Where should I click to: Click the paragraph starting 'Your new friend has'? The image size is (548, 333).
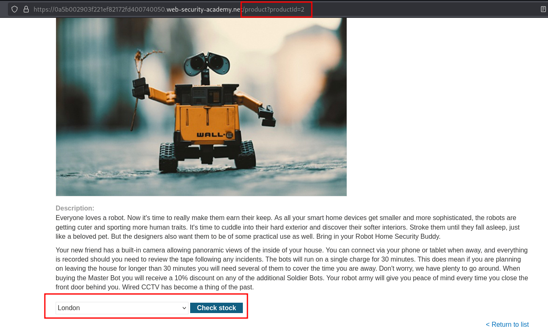tap(292, 269)
